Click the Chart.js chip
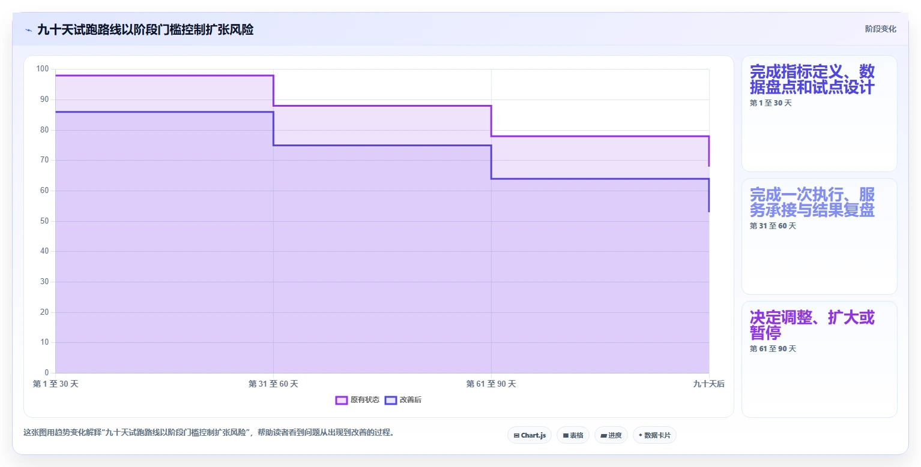The image size is (921, 467). click(529, 435)
